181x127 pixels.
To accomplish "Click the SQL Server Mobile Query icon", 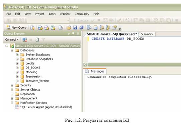I will pyautogui.click(x=60, y=28).
